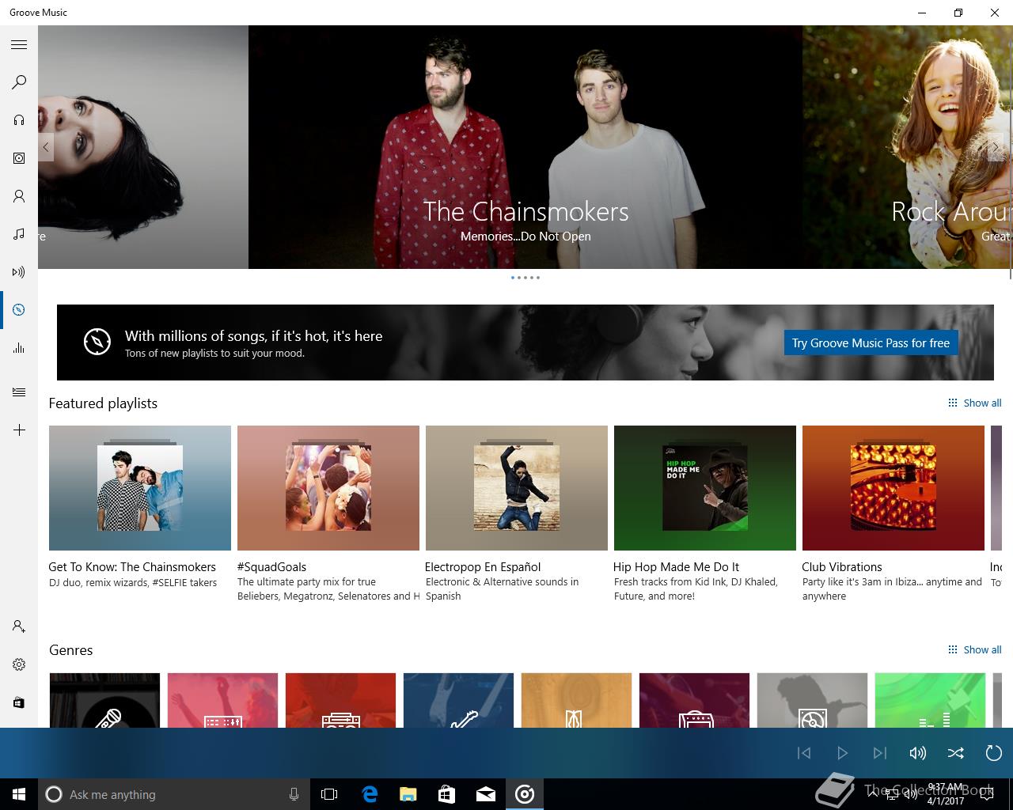This screenshot has height=810, width=1013.
Task: Open the electric guitar genre tile
Action: click(458, 700)
